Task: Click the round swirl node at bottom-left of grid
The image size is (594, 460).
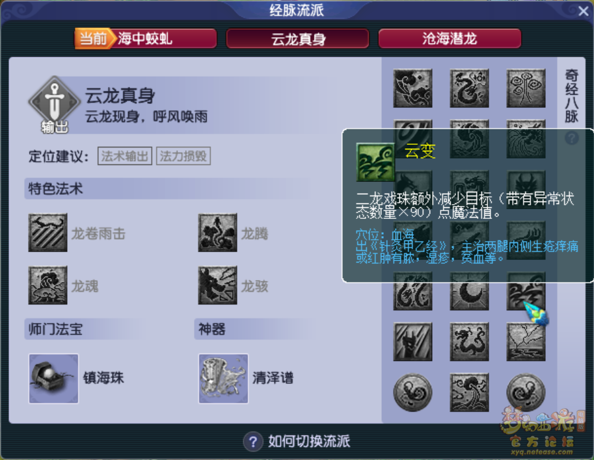Action: (x=412, y=392)
